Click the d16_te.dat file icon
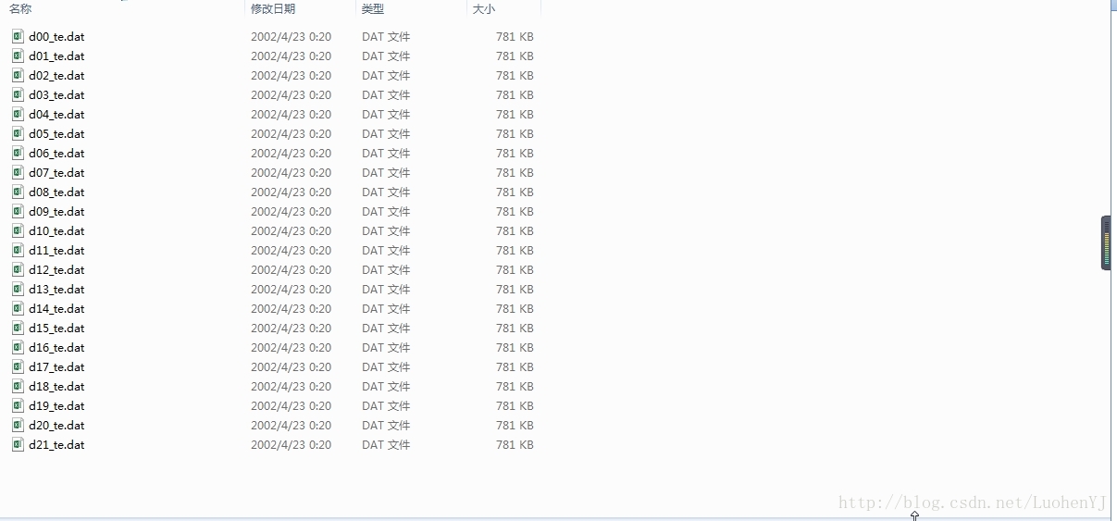 click(18, 347)
